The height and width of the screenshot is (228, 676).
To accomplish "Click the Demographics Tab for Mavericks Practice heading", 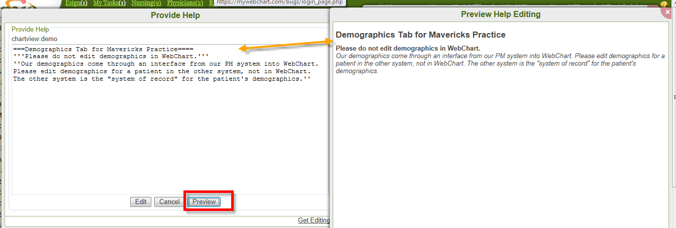I will click(x=421, y=35).
